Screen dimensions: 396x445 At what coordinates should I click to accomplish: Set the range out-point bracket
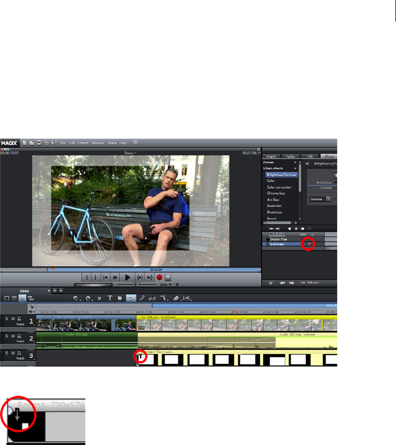pyautogui.click(x=95, y=278)
